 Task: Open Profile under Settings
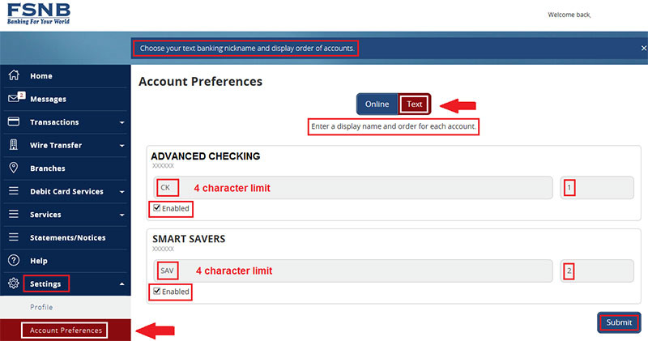(x=41, y=307)
